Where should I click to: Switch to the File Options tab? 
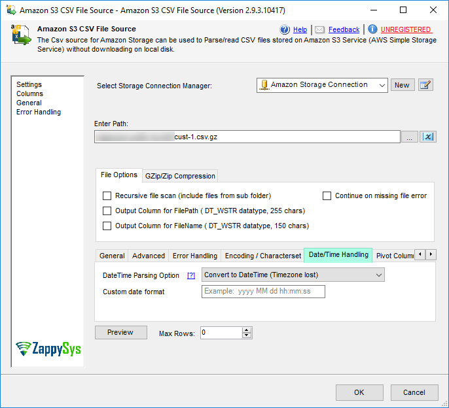pyautogui.click(x=119, y=175)
